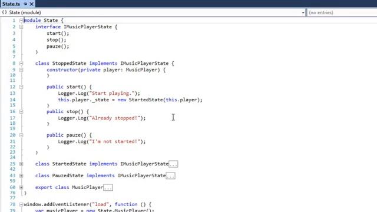Click stop(); in interface on line 4
The image size is (377, 212).
[57, 40]
